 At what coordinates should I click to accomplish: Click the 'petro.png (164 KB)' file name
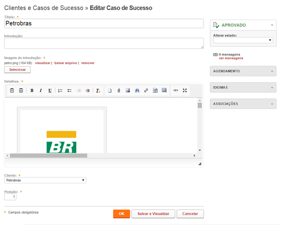pos(18,63)
